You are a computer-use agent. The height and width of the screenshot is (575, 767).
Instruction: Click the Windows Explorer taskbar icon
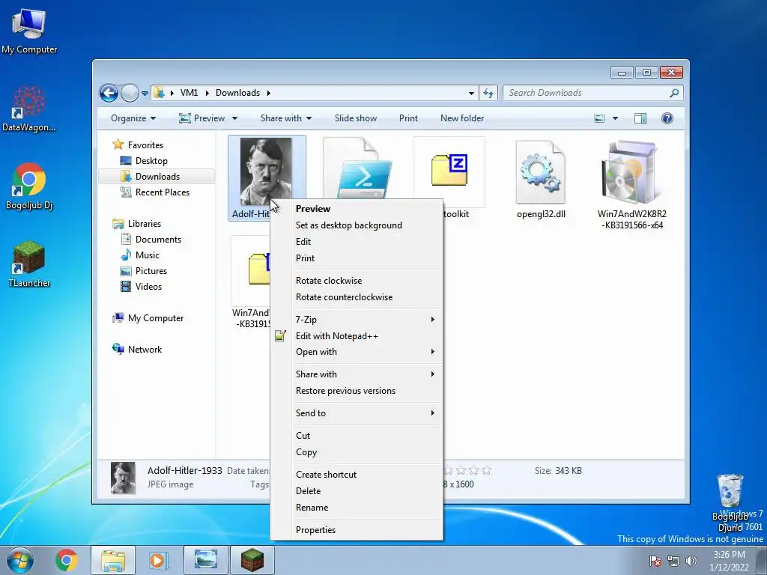[x=113, y=560]
